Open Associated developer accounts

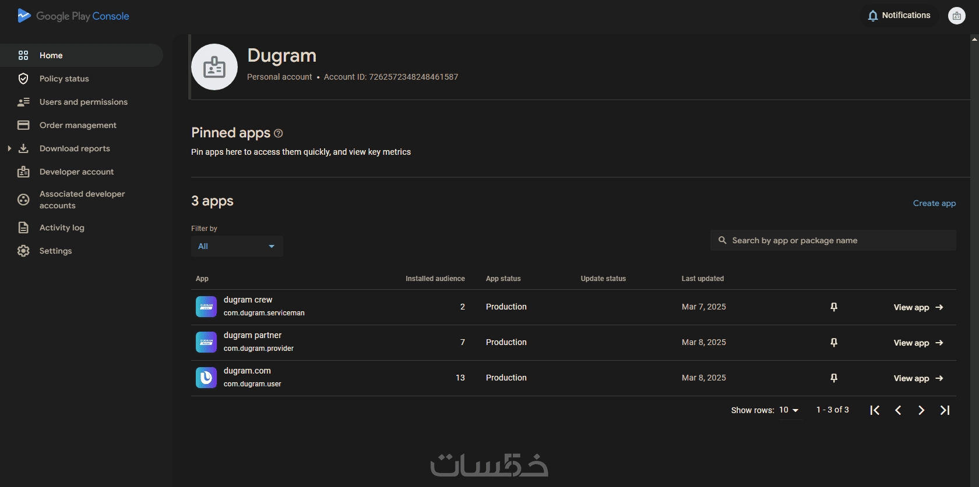coord(82,200)
